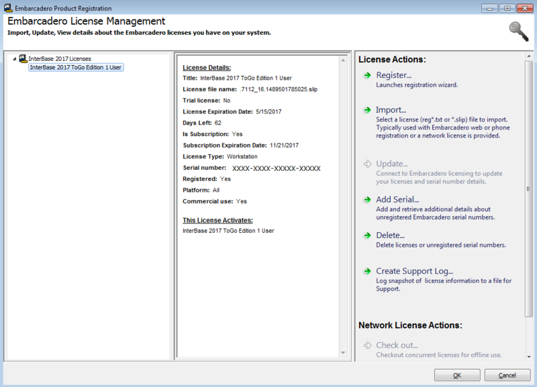Image resolution: width=537 pixels, height=387 pixels.
Task: Click the License Type value Workstation
Action: coord(242,157)
